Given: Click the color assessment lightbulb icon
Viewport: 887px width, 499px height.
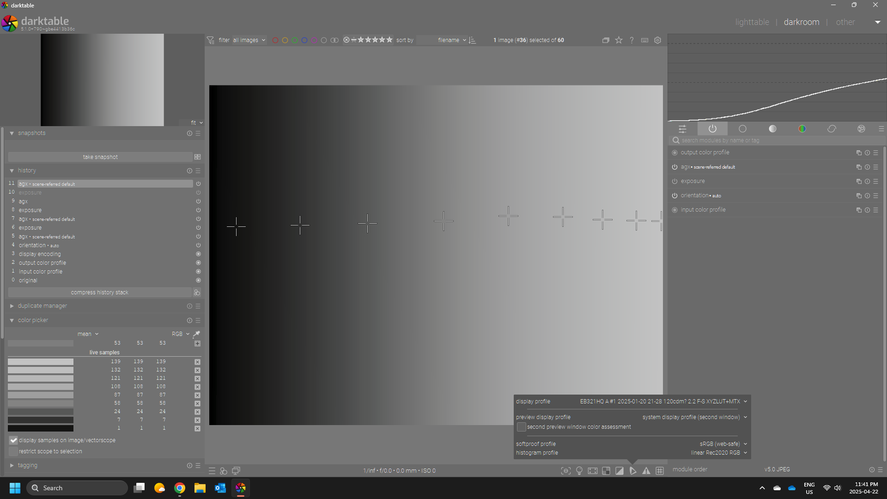Looking at the screenshot, I should pos(579,471).
